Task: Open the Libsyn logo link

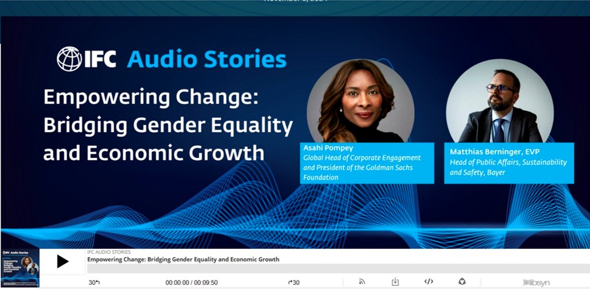Action: pos(536,283)
